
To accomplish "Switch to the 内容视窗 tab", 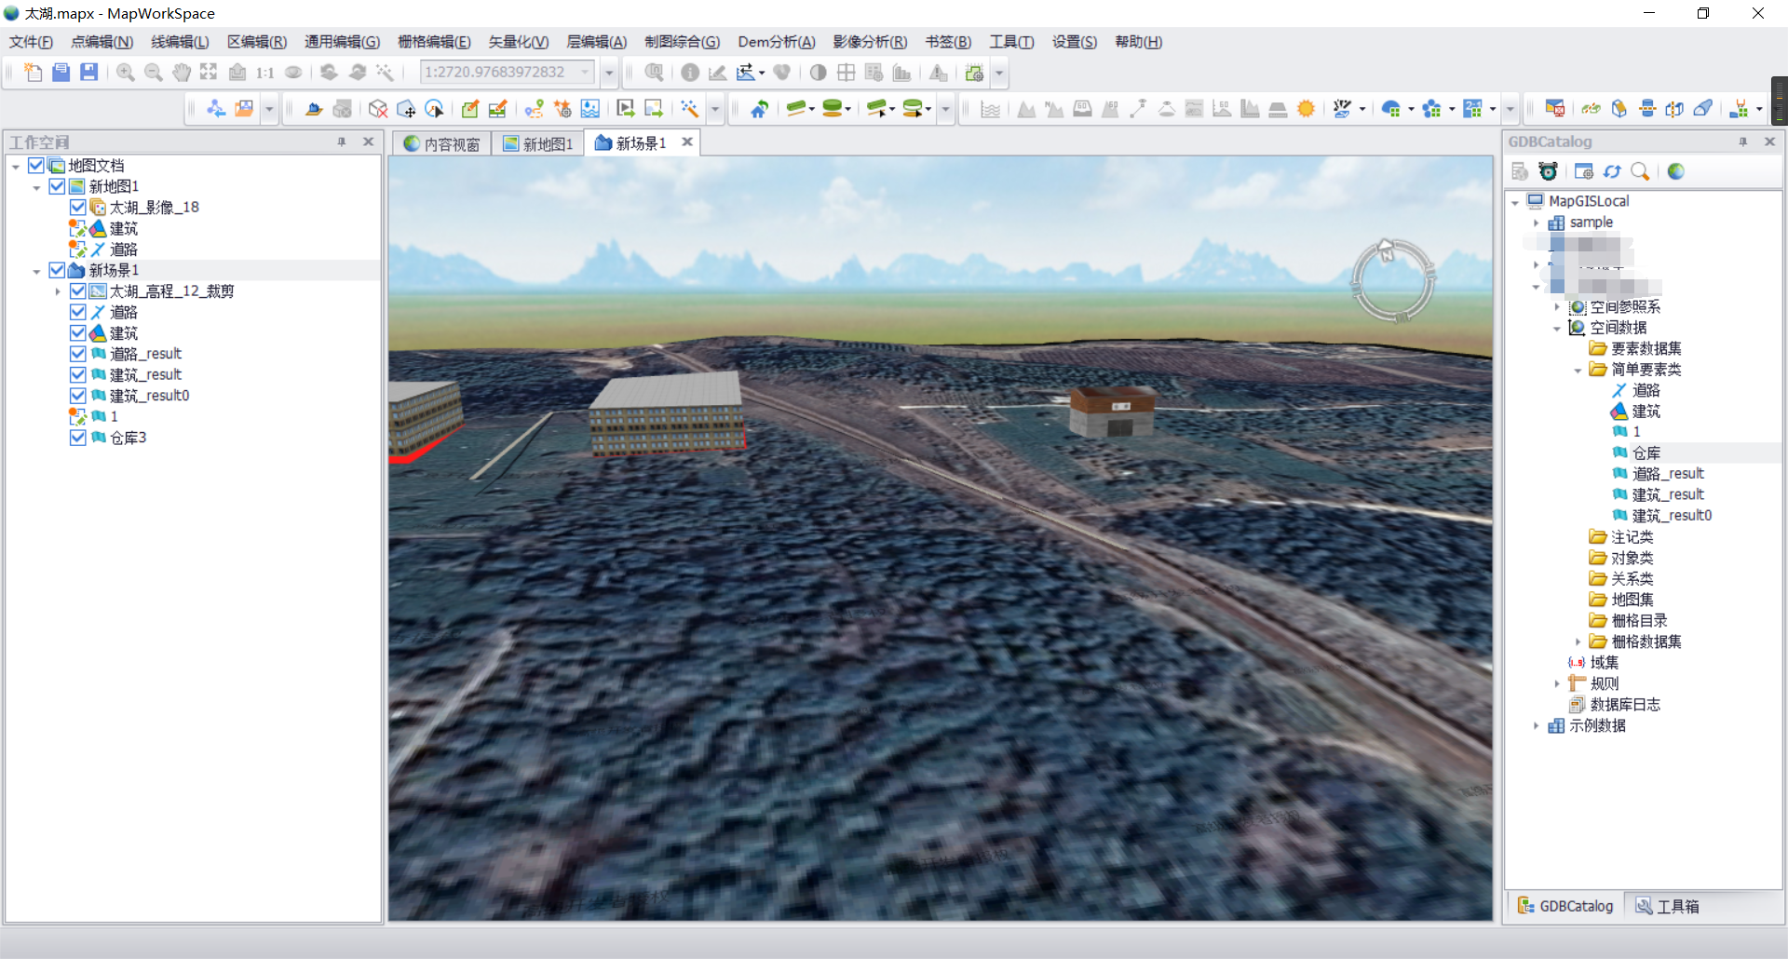I will tap(441, 143).
